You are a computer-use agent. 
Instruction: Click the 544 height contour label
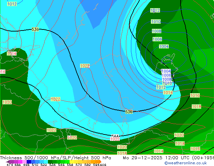point(115,136)
